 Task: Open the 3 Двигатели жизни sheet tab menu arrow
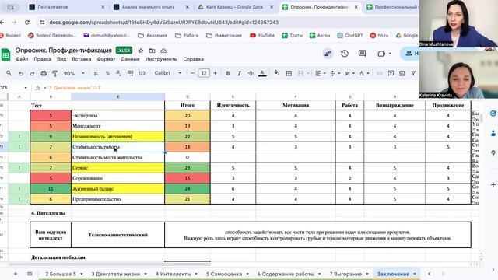pos(146,274)
